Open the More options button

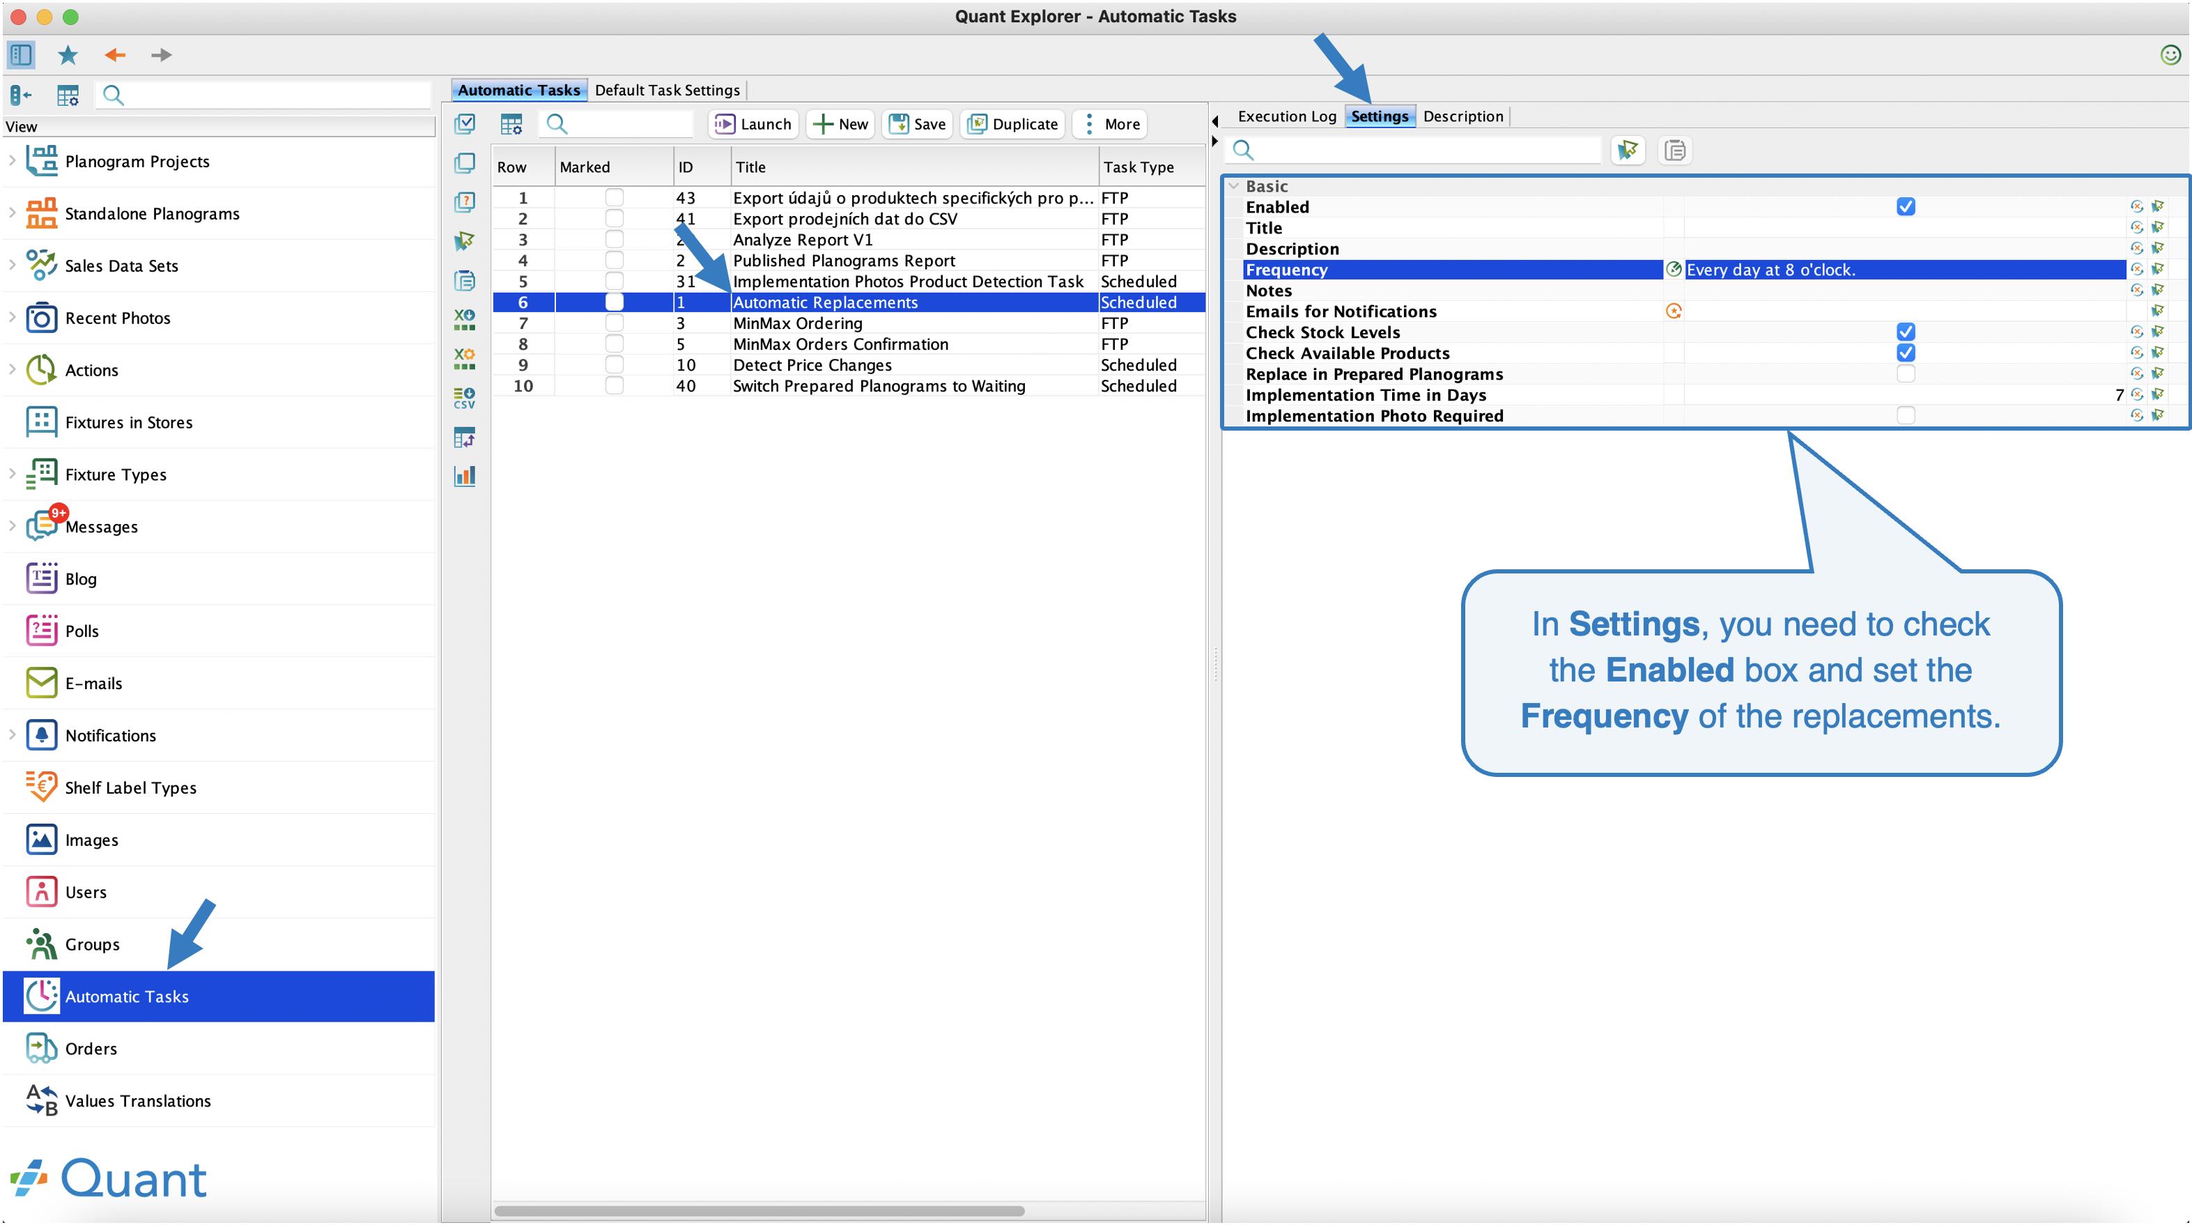coord(1110,124)
